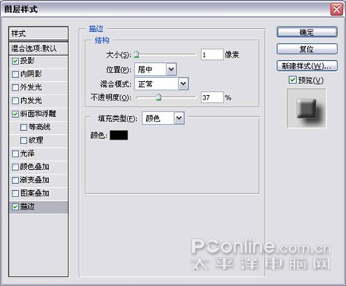Click the 复位 (Reset) button
The height and width of the screenshot is (286, 346).
point(307,49)
